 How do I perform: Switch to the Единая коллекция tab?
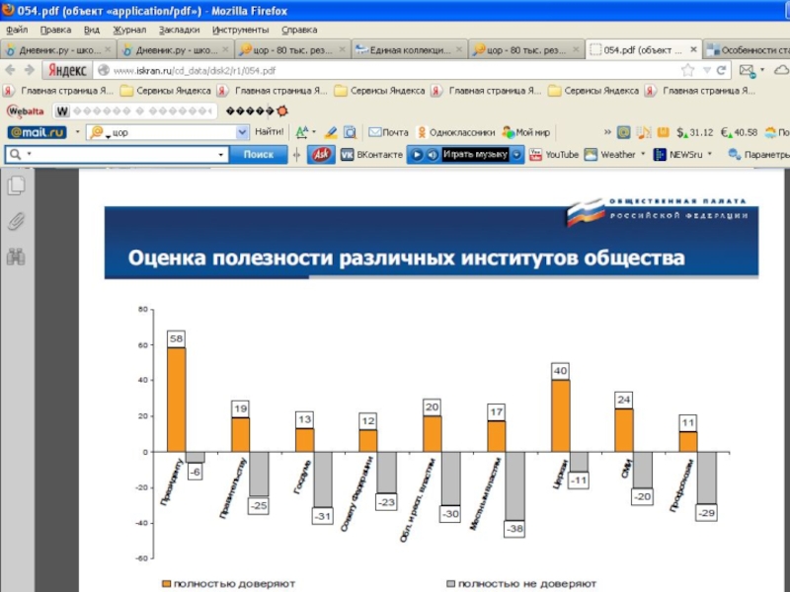click(x=409, y=50)
